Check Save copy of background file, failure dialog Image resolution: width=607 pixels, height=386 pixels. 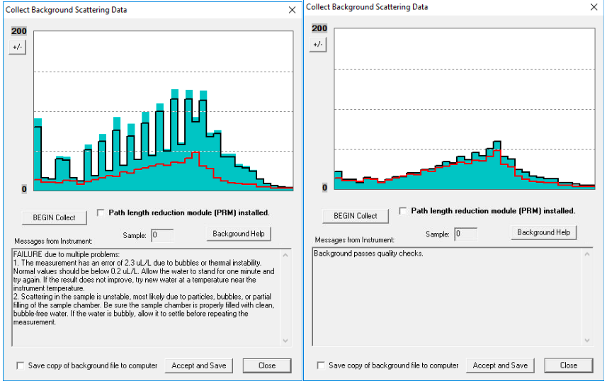click(x=21, y=365)
